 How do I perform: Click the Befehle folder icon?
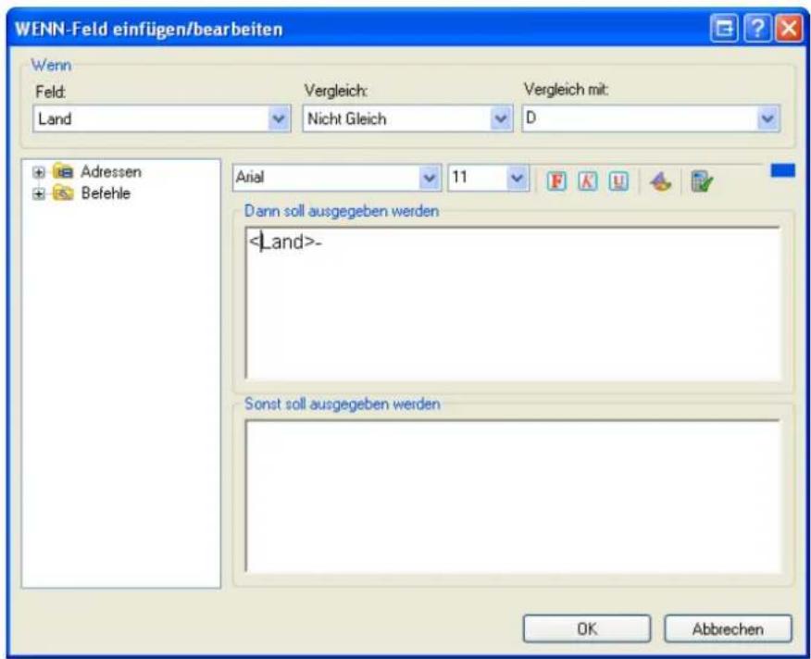click(x=63, y=193)
